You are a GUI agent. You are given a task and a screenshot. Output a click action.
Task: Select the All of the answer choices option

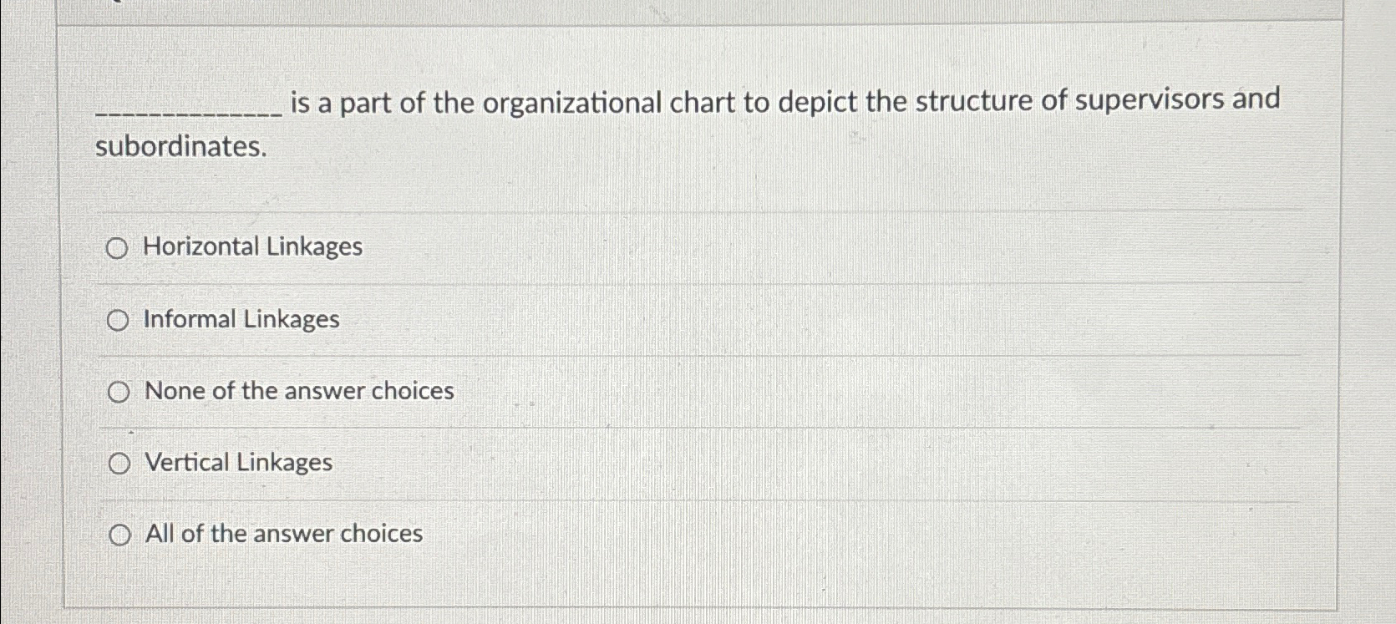(x=119, y=534)
